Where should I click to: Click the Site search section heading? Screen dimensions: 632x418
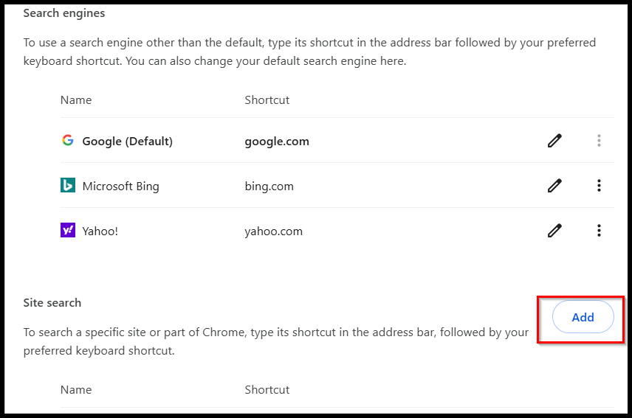click(52, 302)
